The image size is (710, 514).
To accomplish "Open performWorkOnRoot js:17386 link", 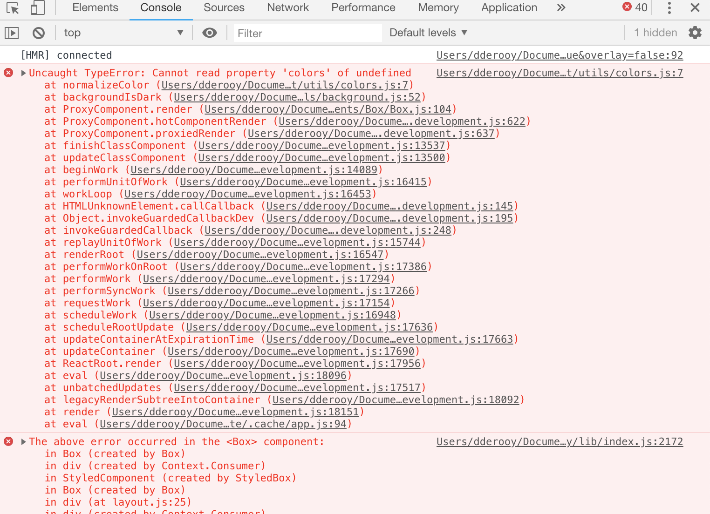I will click(x=303, y=266).
